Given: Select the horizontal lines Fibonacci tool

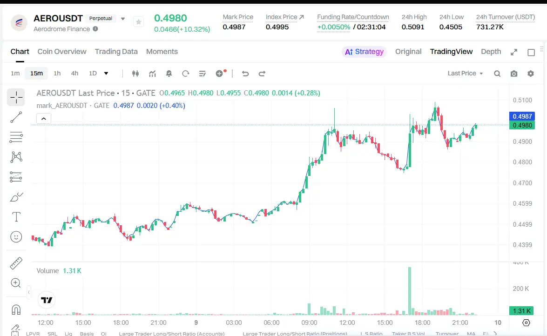Looking at the screenshot, I should tap(16, 137).
